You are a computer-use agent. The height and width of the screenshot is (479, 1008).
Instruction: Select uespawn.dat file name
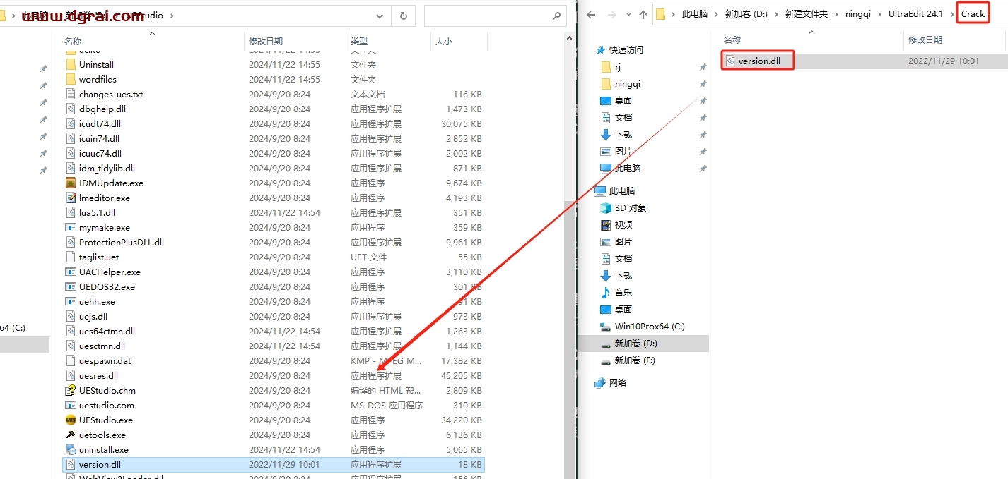coord(105,360)
